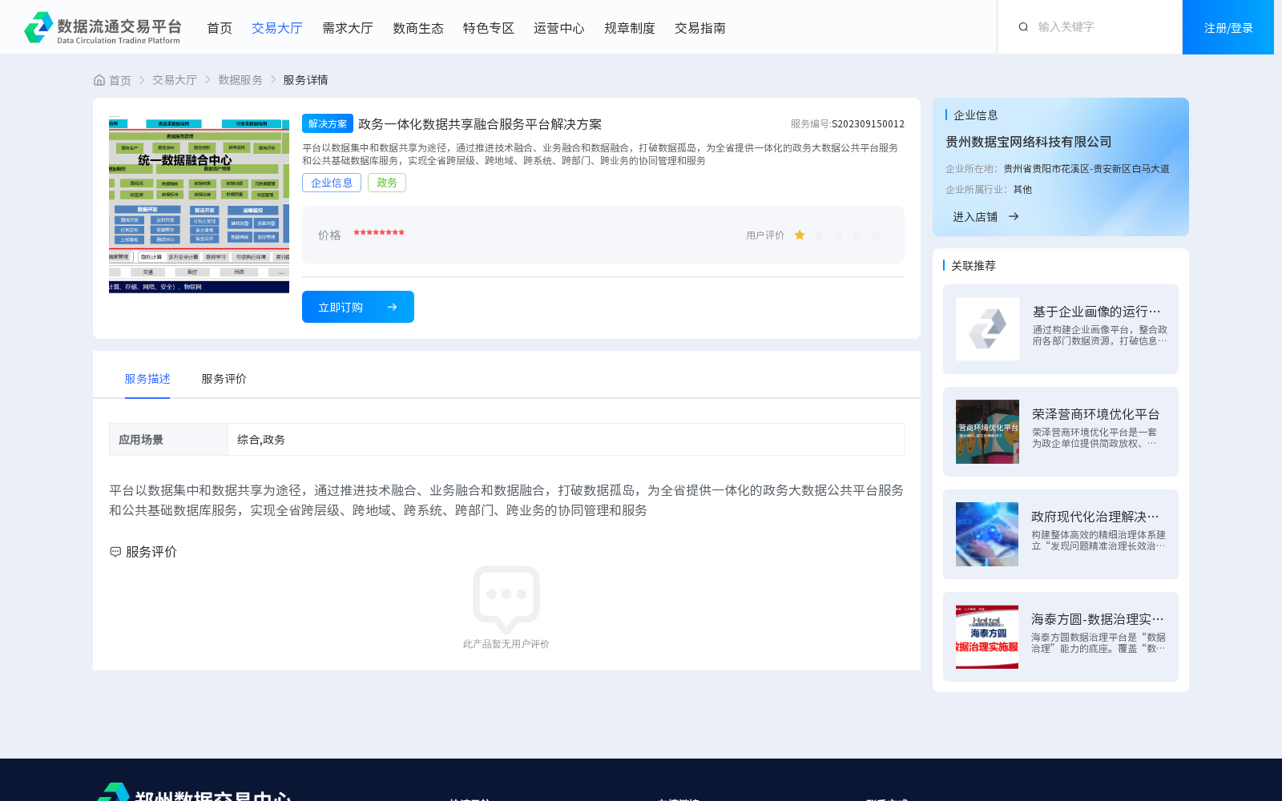Switch to the 服务评价 tab

tap(224, 379)
